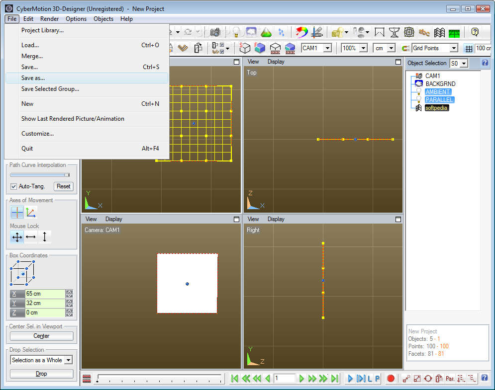Click the polygon outline tool icon

(x=379, y=32)
